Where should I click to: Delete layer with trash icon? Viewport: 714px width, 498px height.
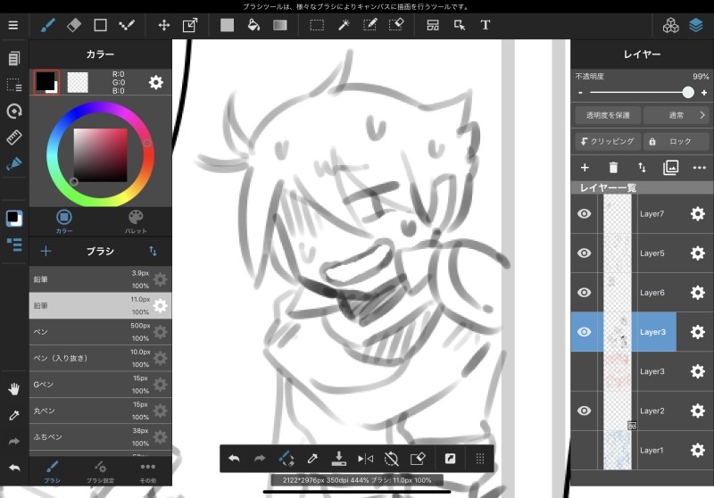pyautogui.click(x=613, y=168)
